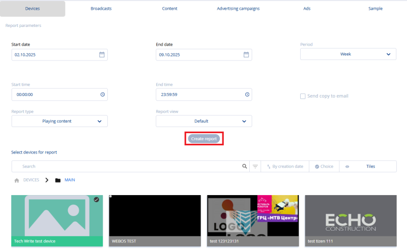Click the home icon in breadcrumb
Image resolution: width=407 pixels, height=249 pixels.
coord(17,180)
